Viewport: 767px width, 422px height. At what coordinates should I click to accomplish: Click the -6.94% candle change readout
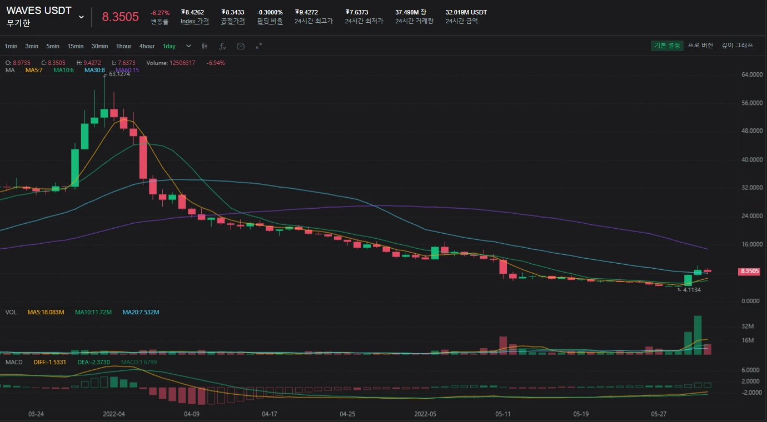(216, 63)
